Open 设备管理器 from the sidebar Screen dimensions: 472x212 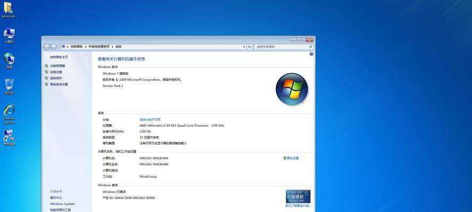tap(57, 66)
